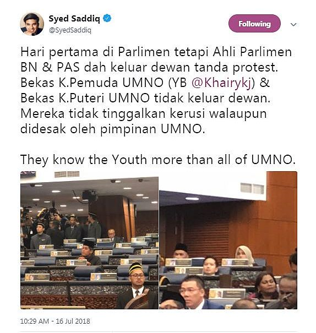Viewport: 316px width, 333px height.
Task: Select the tweet text beginning Hari pertama
Action: click(156, 90)
